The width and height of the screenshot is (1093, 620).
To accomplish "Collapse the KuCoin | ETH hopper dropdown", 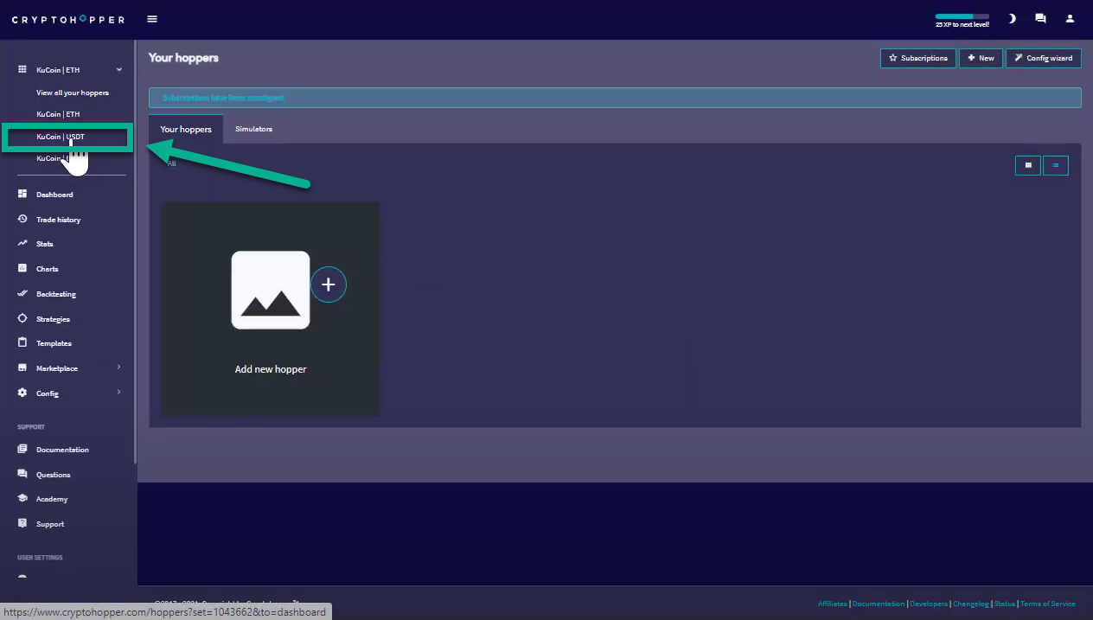I will click(119, 70).
